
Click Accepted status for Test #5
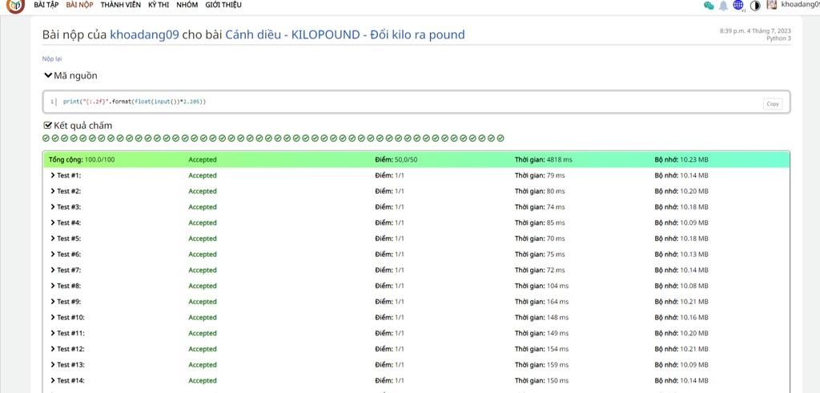tap(203, 239)
